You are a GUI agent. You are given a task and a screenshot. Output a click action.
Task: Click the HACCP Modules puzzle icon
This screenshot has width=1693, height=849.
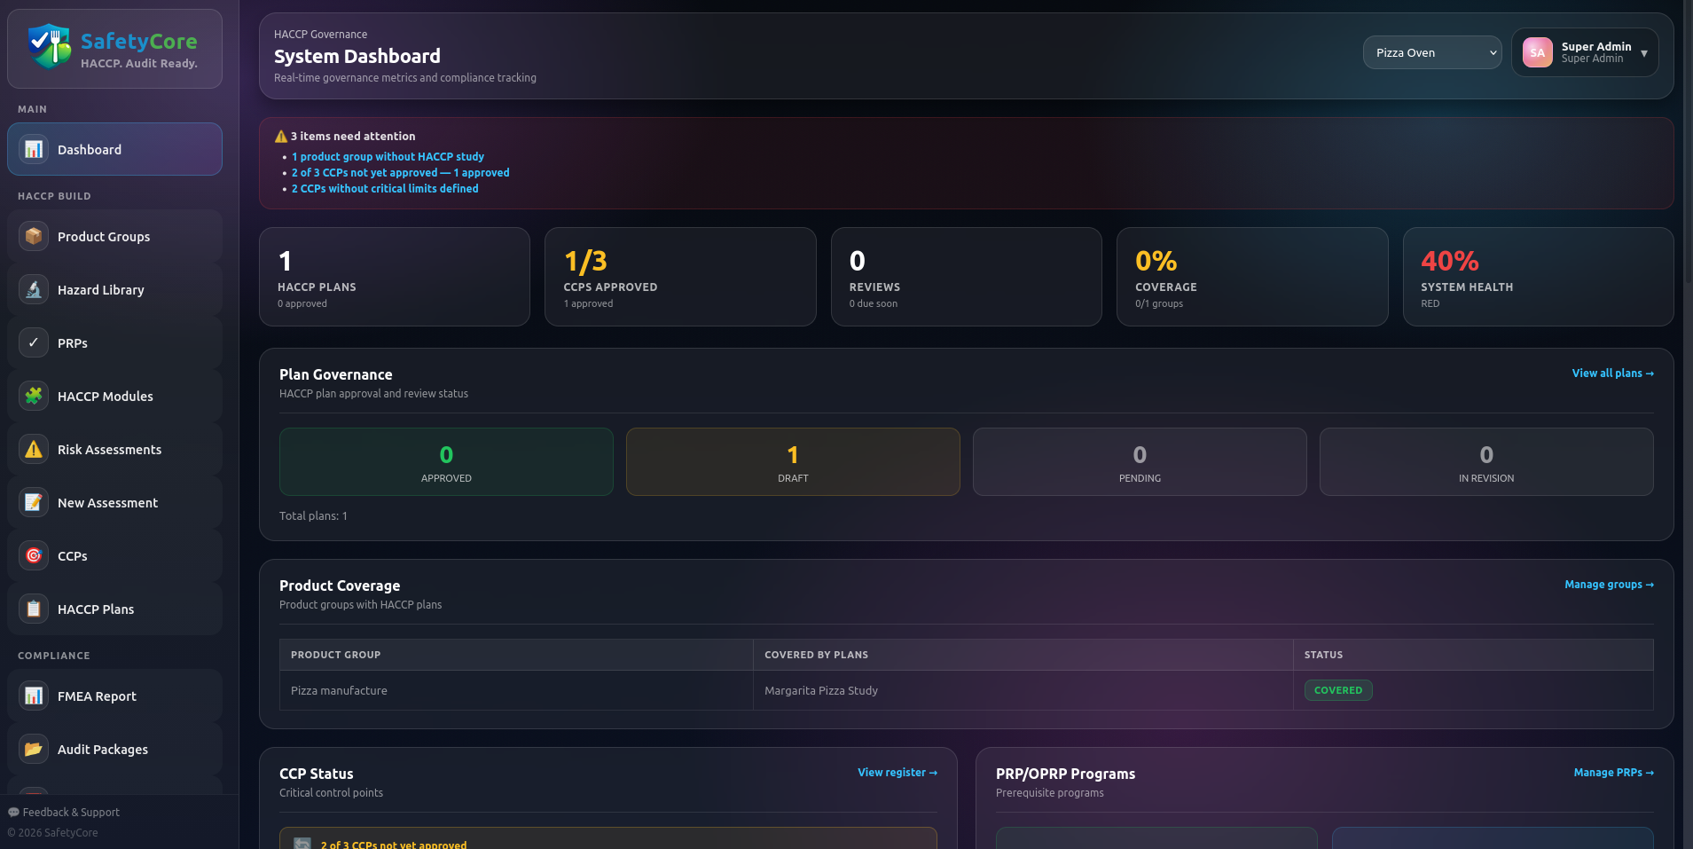coord(34,396)
